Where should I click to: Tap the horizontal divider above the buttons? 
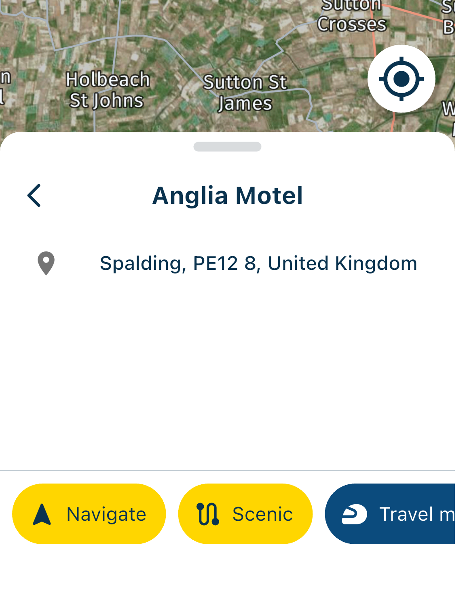point(227,471)
